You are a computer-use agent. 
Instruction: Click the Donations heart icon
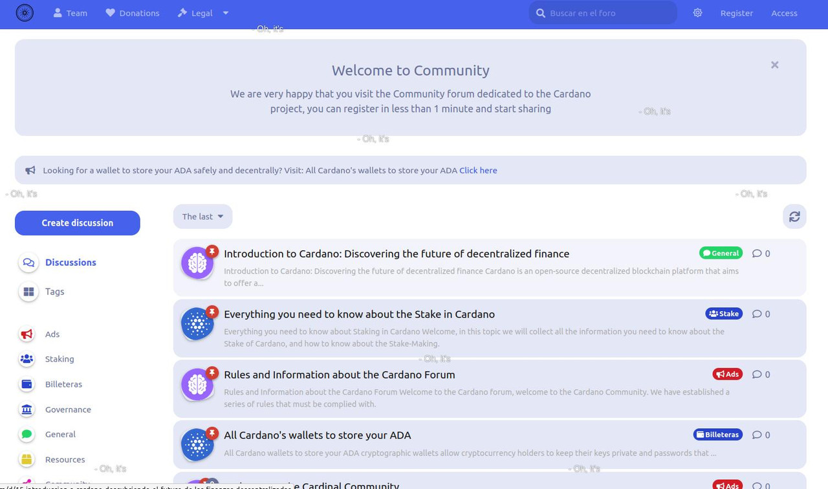[111, 13]
